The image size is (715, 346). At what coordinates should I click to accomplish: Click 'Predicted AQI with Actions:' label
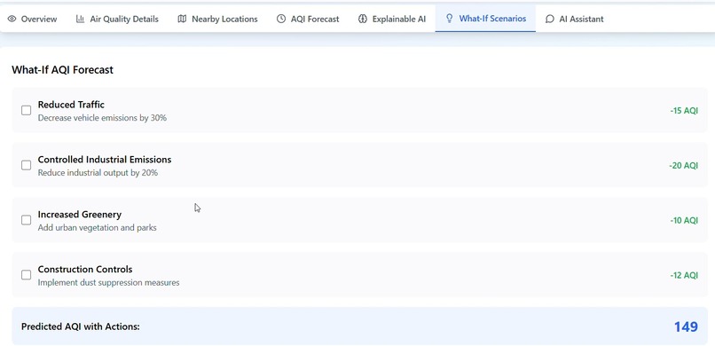[x=80, y=326]
